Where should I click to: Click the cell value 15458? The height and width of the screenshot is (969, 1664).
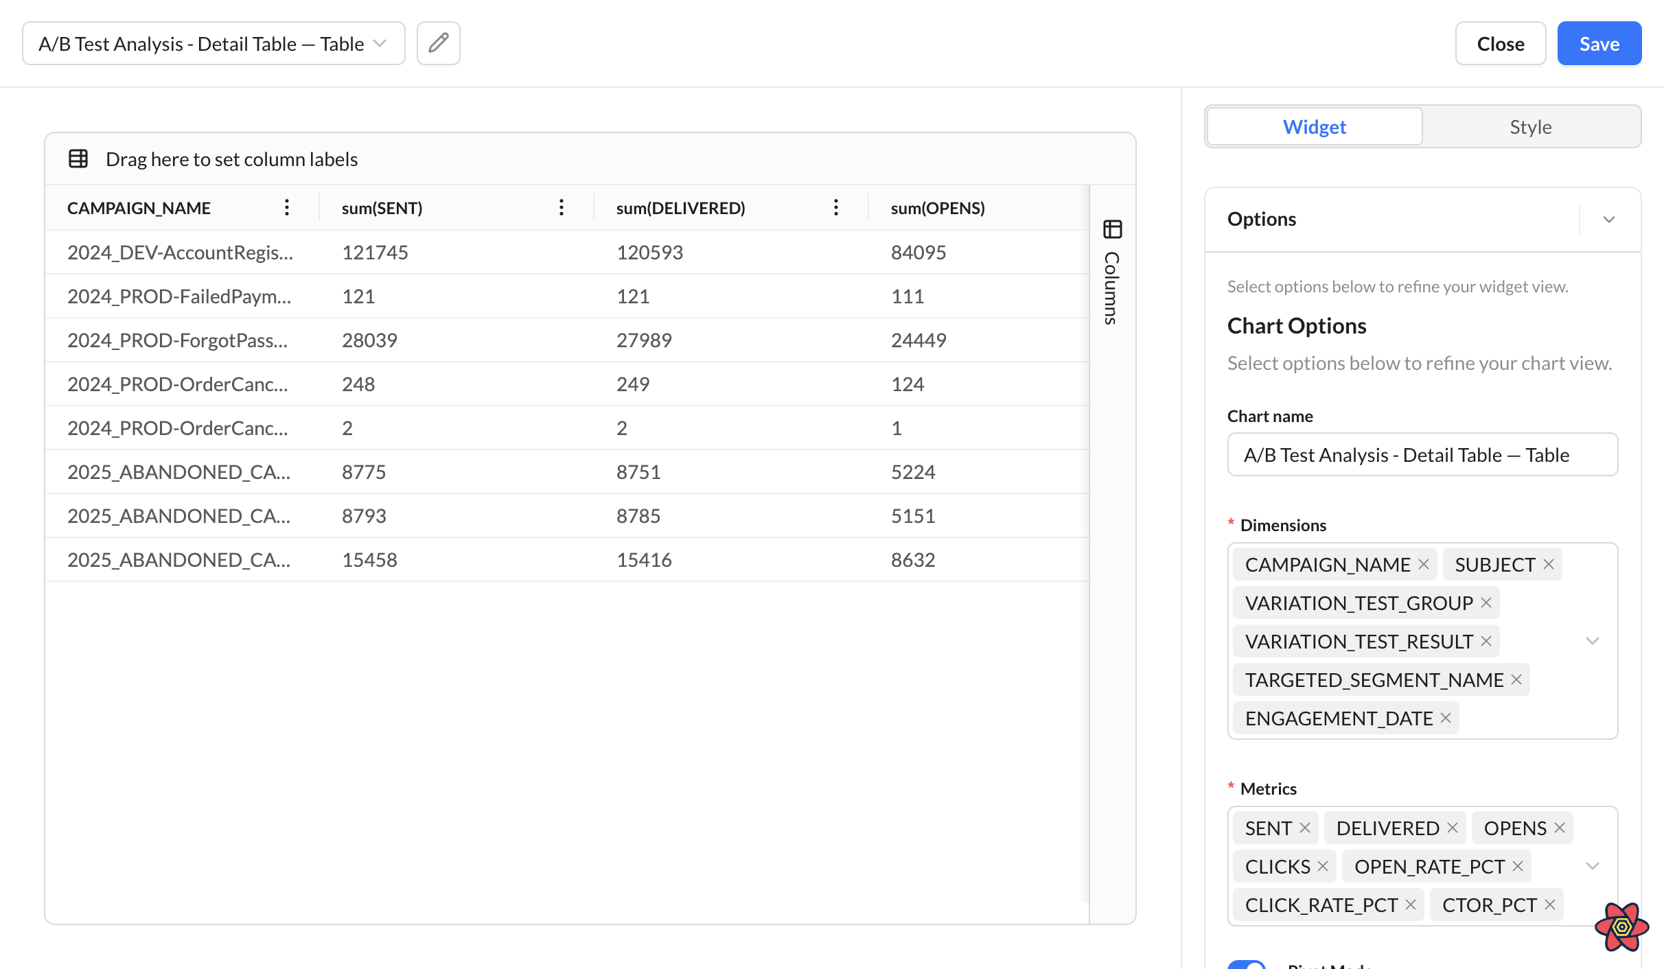[369, 559]
